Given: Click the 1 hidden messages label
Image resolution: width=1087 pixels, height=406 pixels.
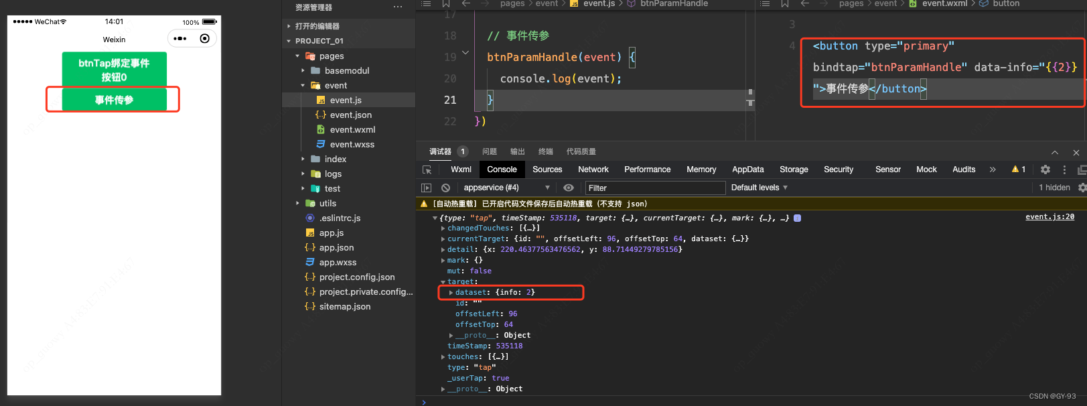Looking at the screenshot, I should point(1054,188).
